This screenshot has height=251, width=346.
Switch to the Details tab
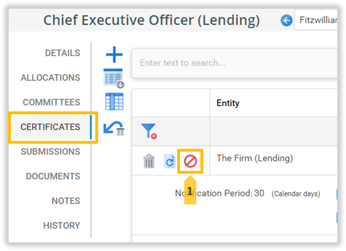62,53
